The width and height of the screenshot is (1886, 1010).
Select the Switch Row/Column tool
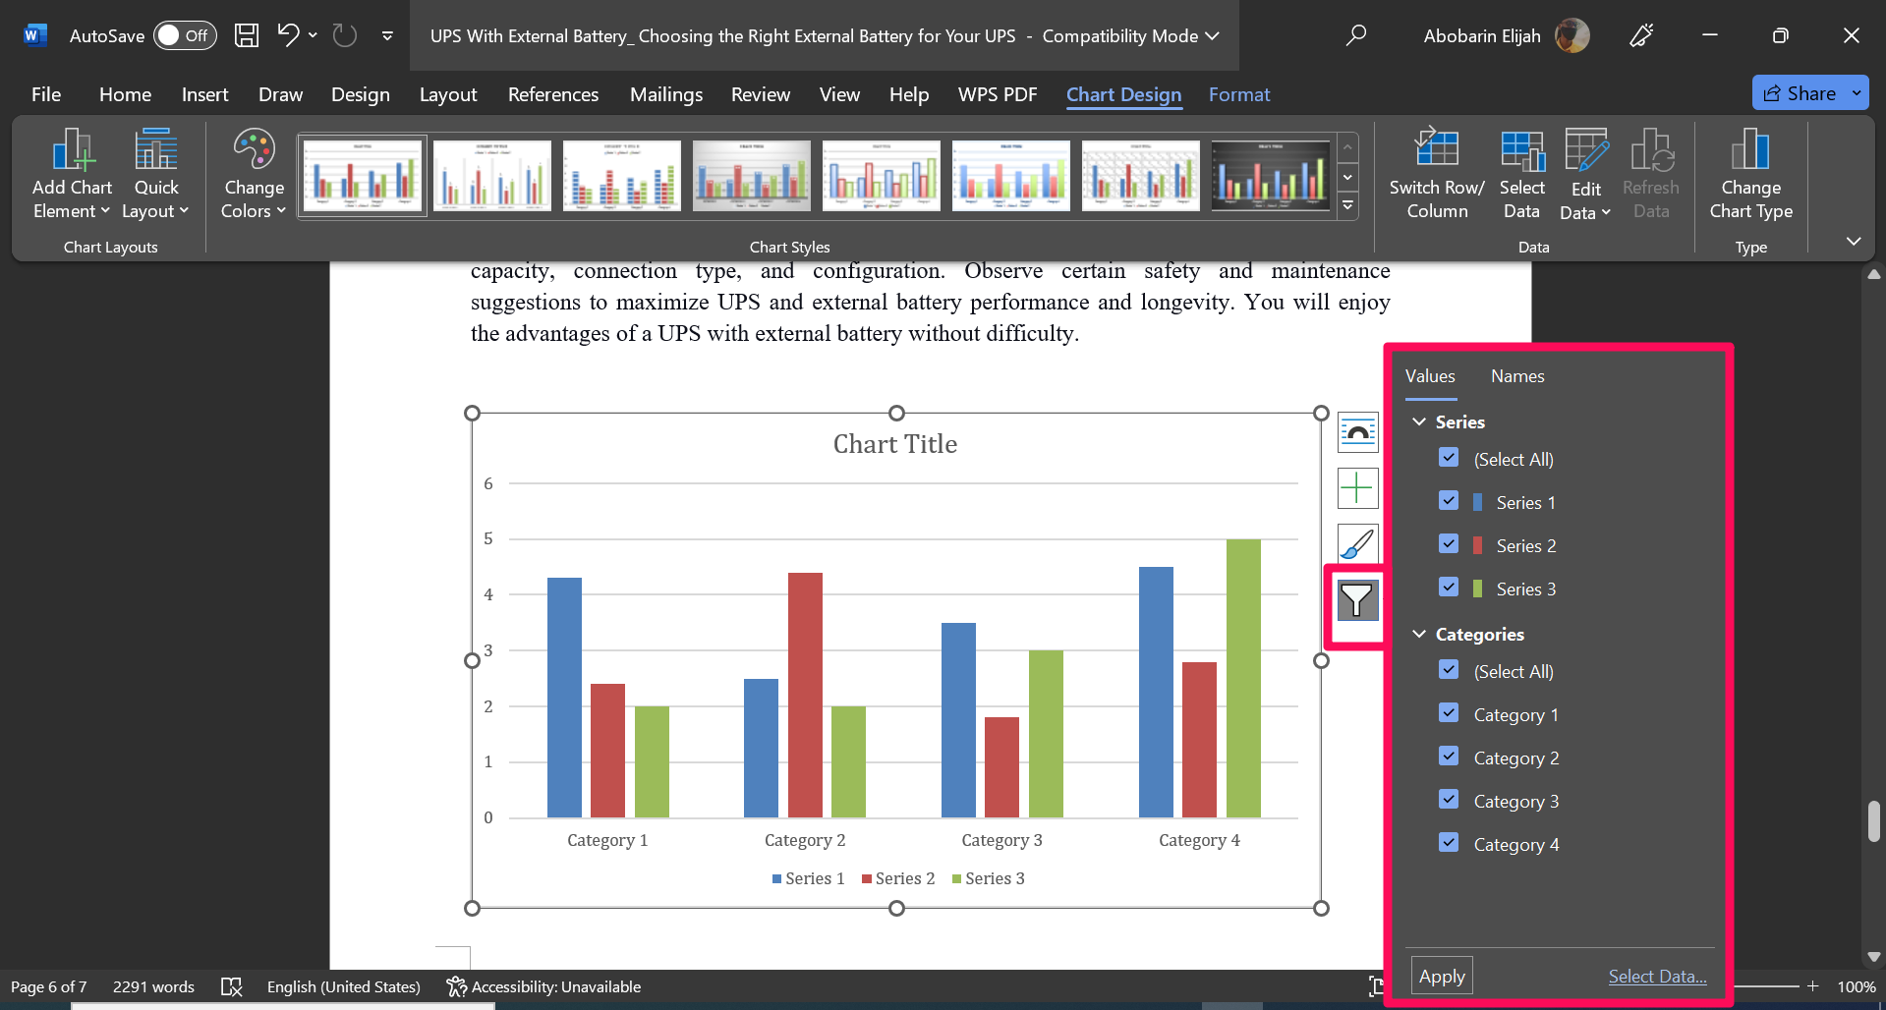(x=1436, y=173)
